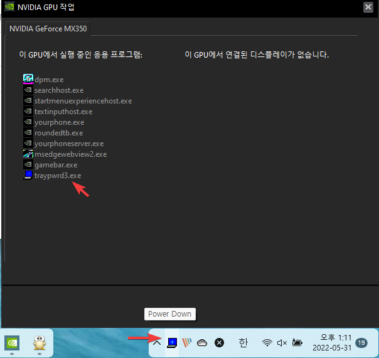Viewport: 379px width, 358px height.
Task: Select the NVIDIA GeForce MX350 tab
Action: tap(48, 29)
